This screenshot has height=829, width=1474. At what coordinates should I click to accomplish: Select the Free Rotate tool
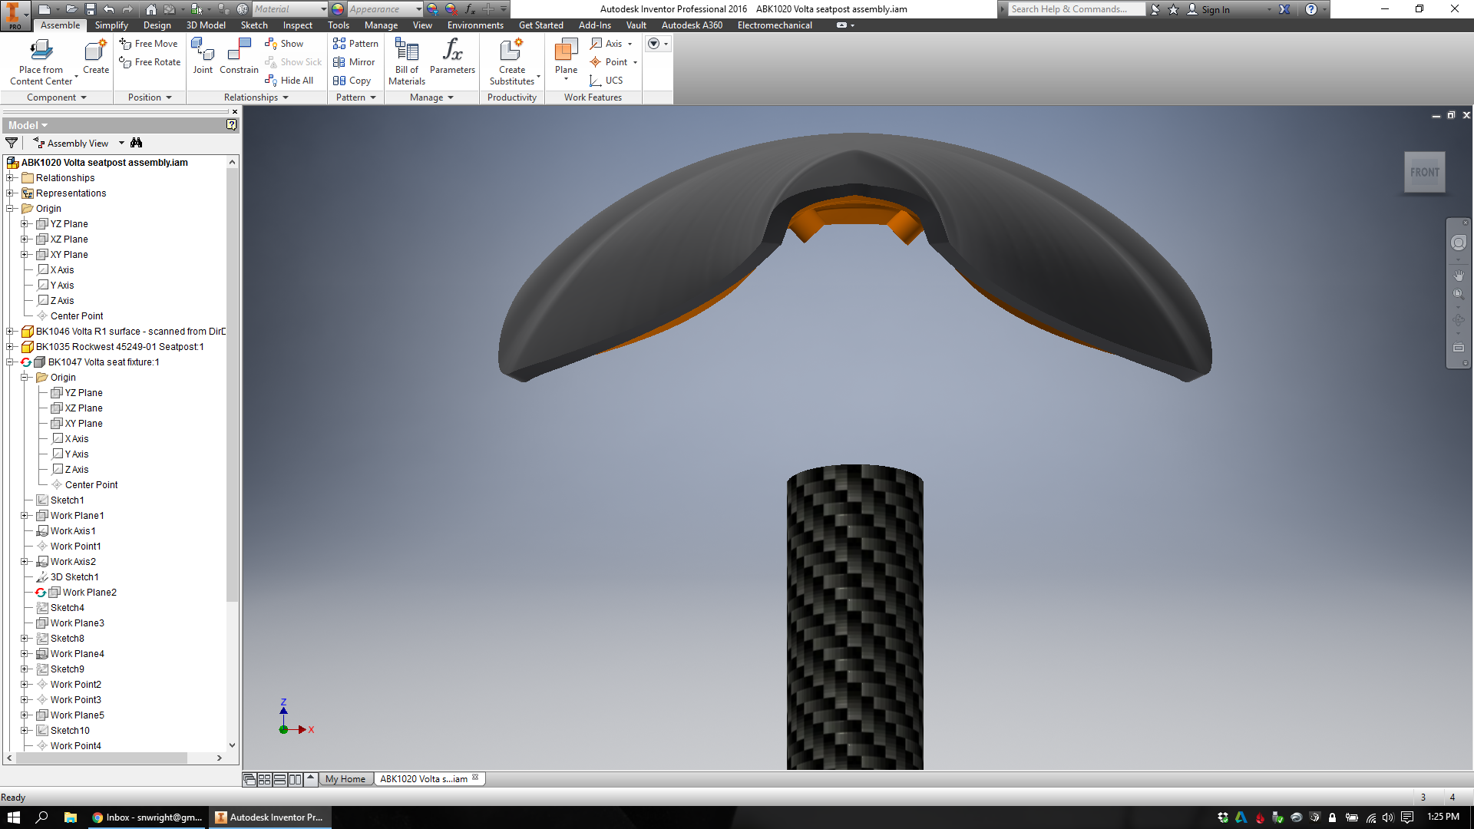coord(150,62)
